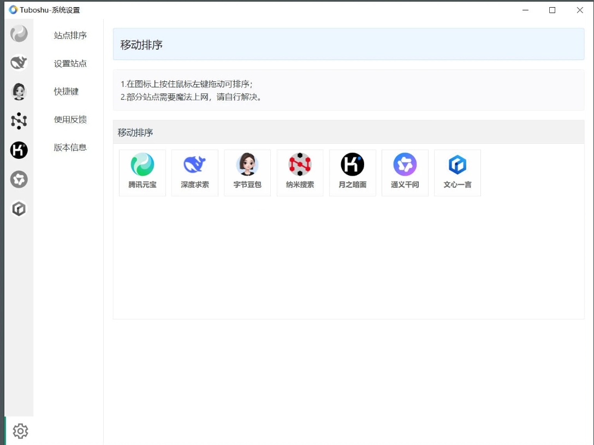The height and width of the screenshot is (445, 594).
Task: Switch to the 设置站点 section
Action: coord(70,63)
